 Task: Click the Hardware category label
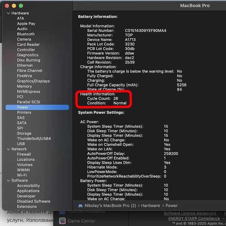(x=20, y=13)
